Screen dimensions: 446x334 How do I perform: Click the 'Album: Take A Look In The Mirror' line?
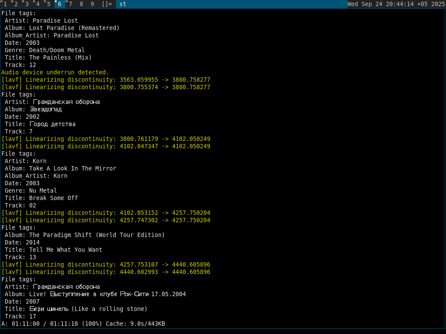coord(60,168)
